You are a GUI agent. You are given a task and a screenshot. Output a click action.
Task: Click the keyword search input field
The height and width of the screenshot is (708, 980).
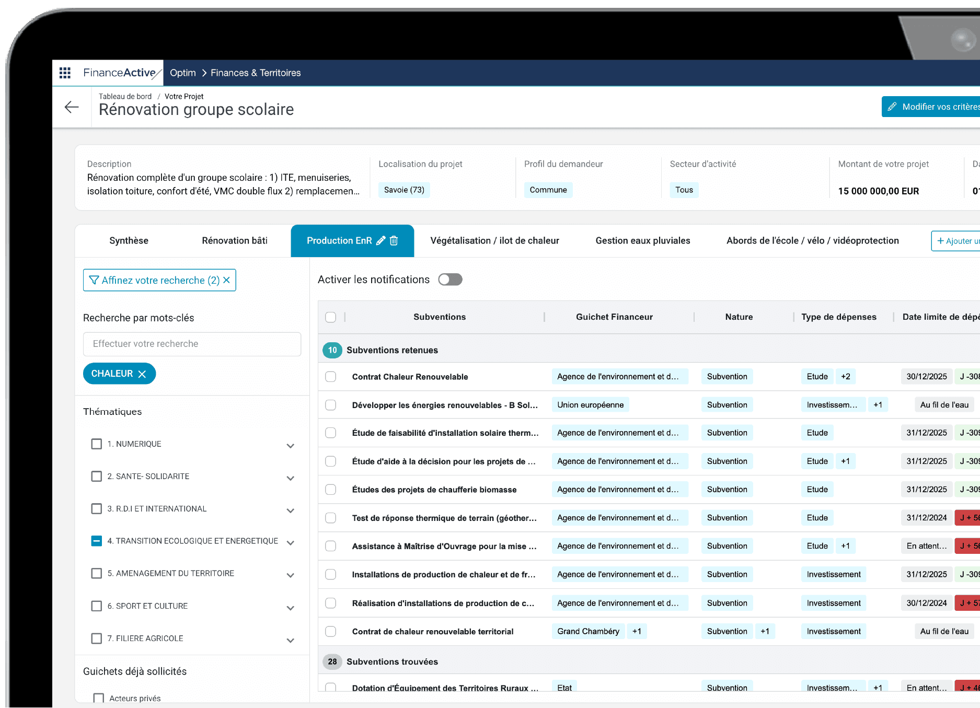click(x=192, y=344)
